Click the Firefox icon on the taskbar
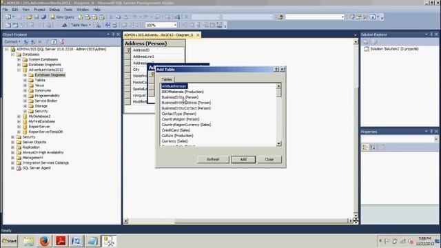Screen dimensions: 441x248 (44, 241)
